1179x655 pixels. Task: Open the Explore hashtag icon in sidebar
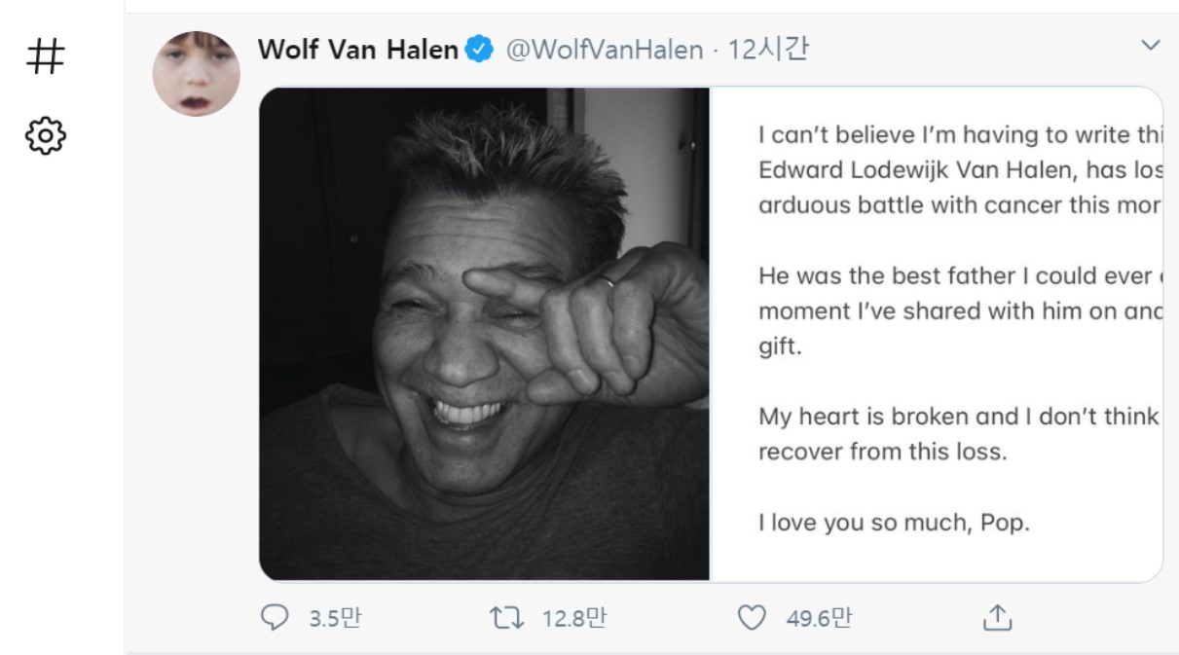45,57
